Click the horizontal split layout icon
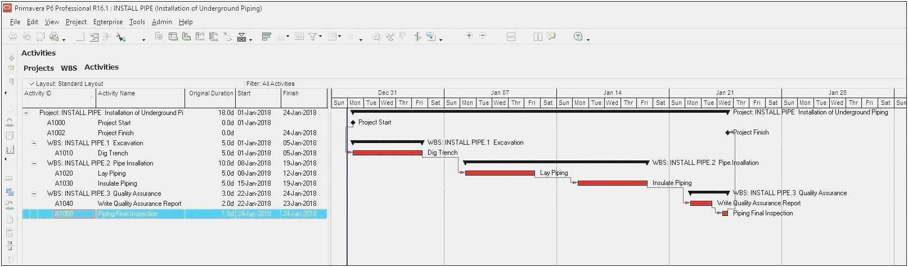Screen dimensions: 908x267 511,36
